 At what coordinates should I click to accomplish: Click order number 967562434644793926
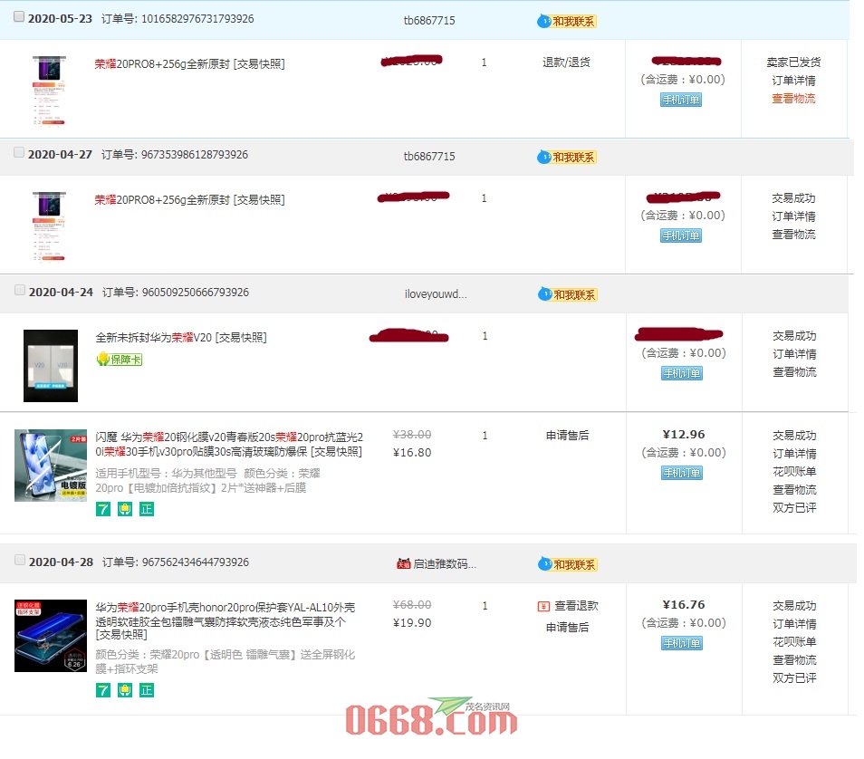[x=196, y=562]
